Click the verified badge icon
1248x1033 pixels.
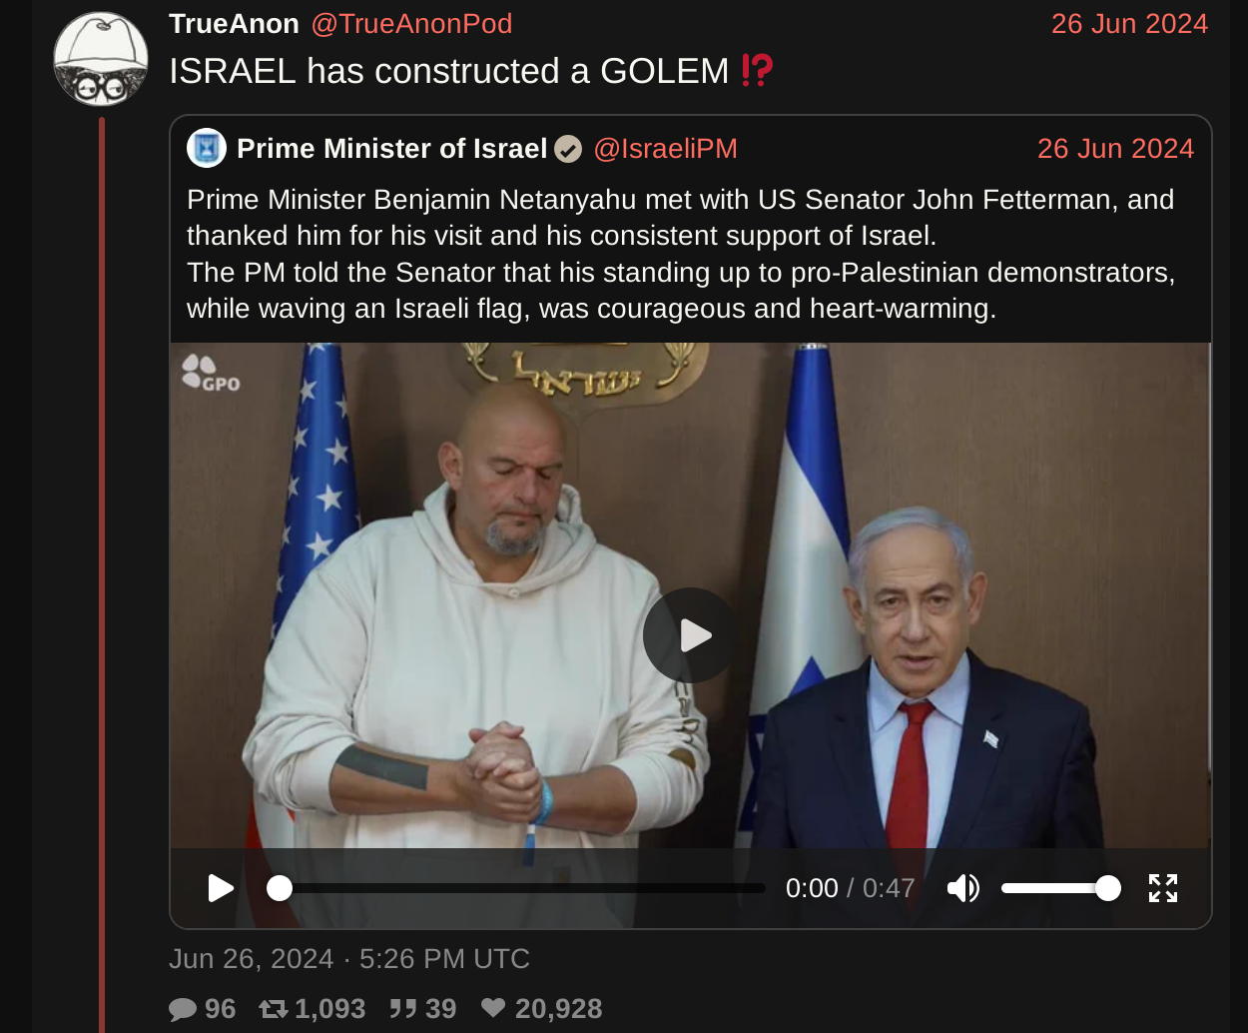pyautogui.click(x=568, y=149)
